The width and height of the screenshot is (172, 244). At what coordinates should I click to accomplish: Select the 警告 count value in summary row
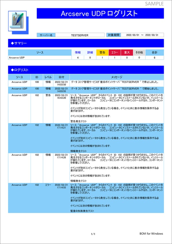(102, 58)
